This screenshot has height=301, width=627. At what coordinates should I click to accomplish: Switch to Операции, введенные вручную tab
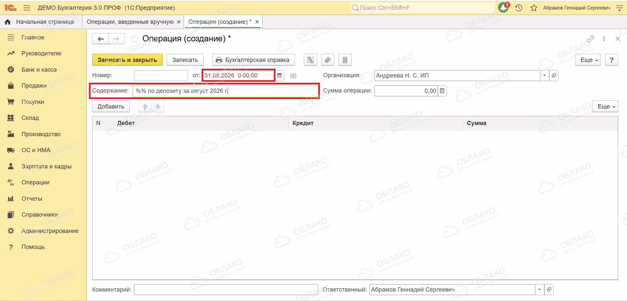130,22
